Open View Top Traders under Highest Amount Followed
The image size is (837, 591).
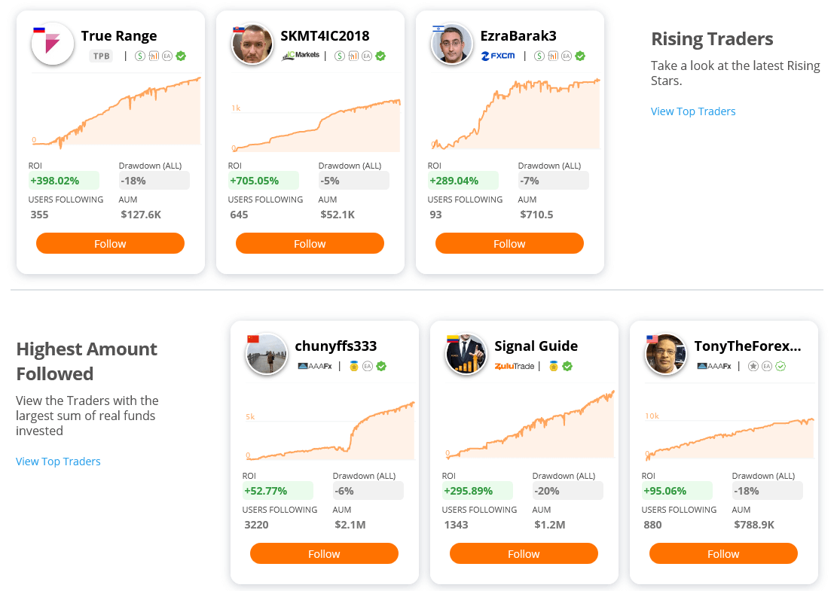[58, 461]
